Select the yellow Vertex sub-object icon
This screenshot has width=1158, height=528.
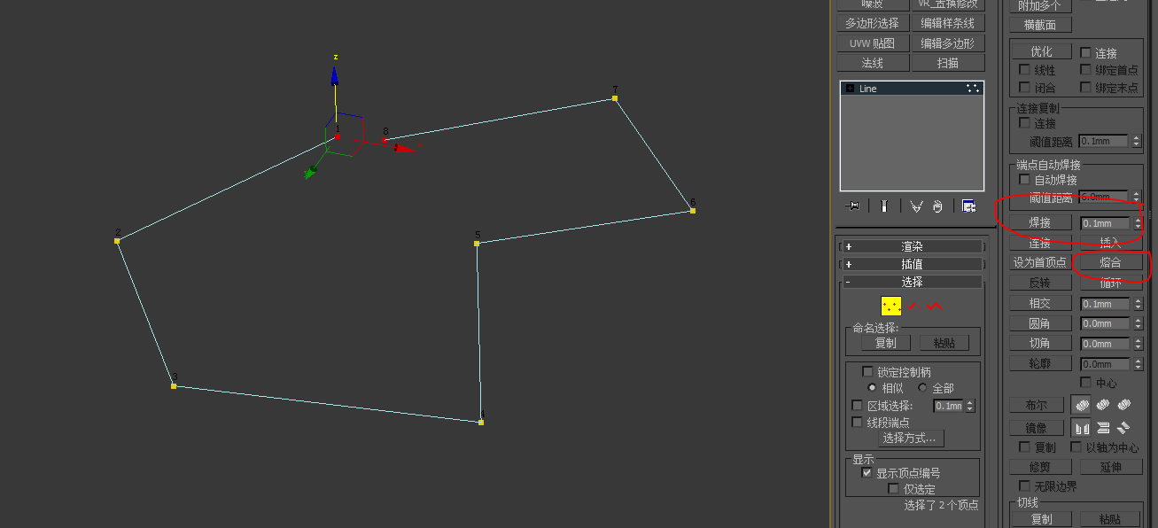[x=891, y=307]
